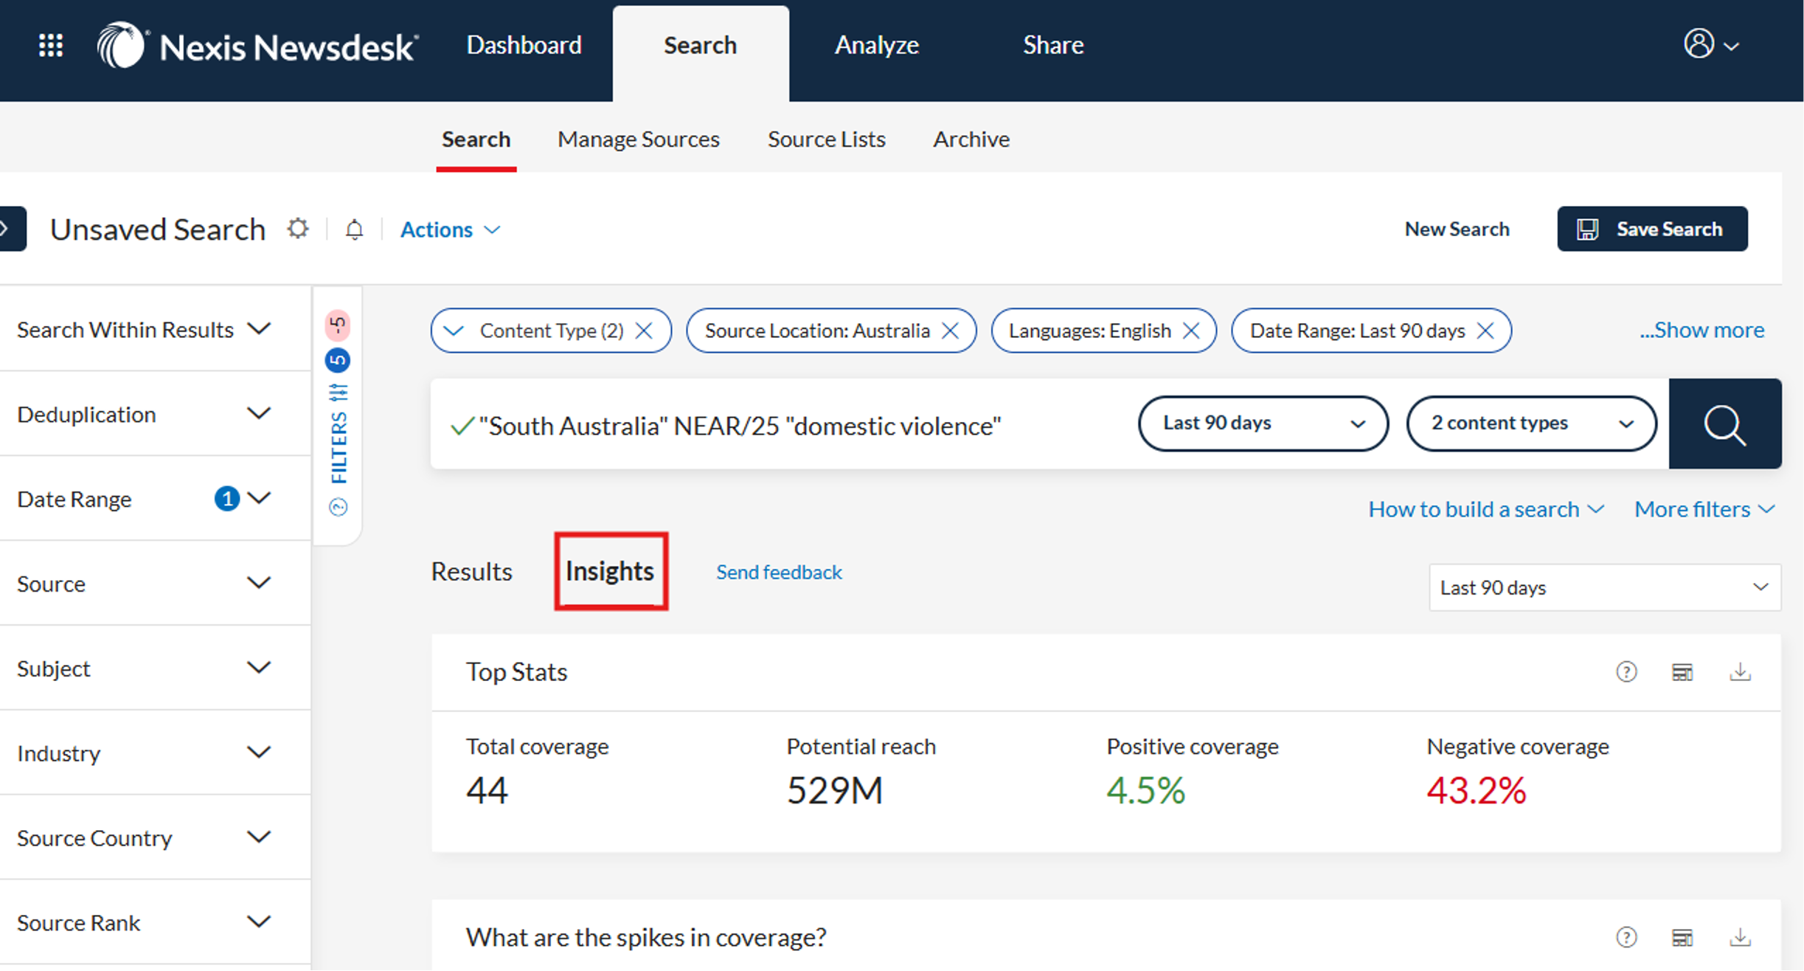Image resolution: width=1804 pixels, height=971 pixels.
Task: Expand the Source Country filter section
Action: click(258, 837)
